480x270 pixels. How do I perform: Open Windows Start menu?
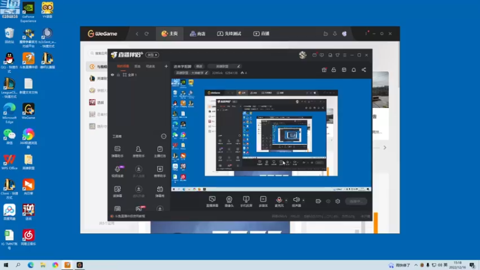[5, 265]
